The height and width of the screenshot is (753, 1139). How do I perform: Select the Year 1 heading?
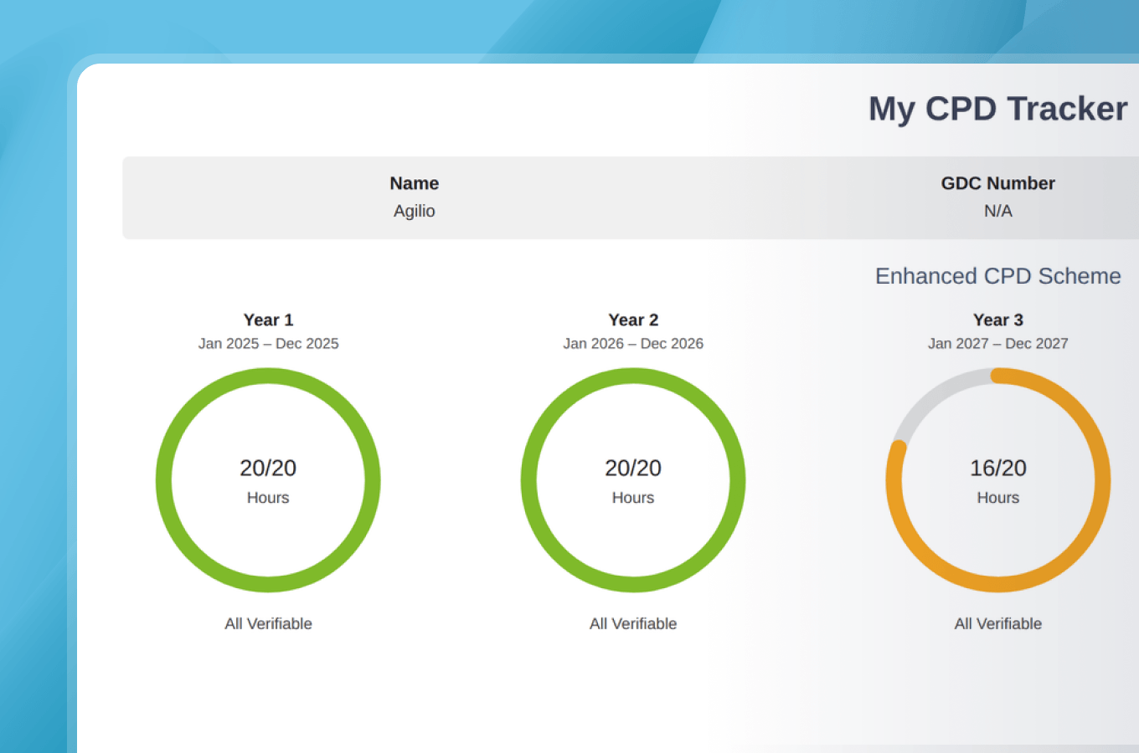pos(268,320)
